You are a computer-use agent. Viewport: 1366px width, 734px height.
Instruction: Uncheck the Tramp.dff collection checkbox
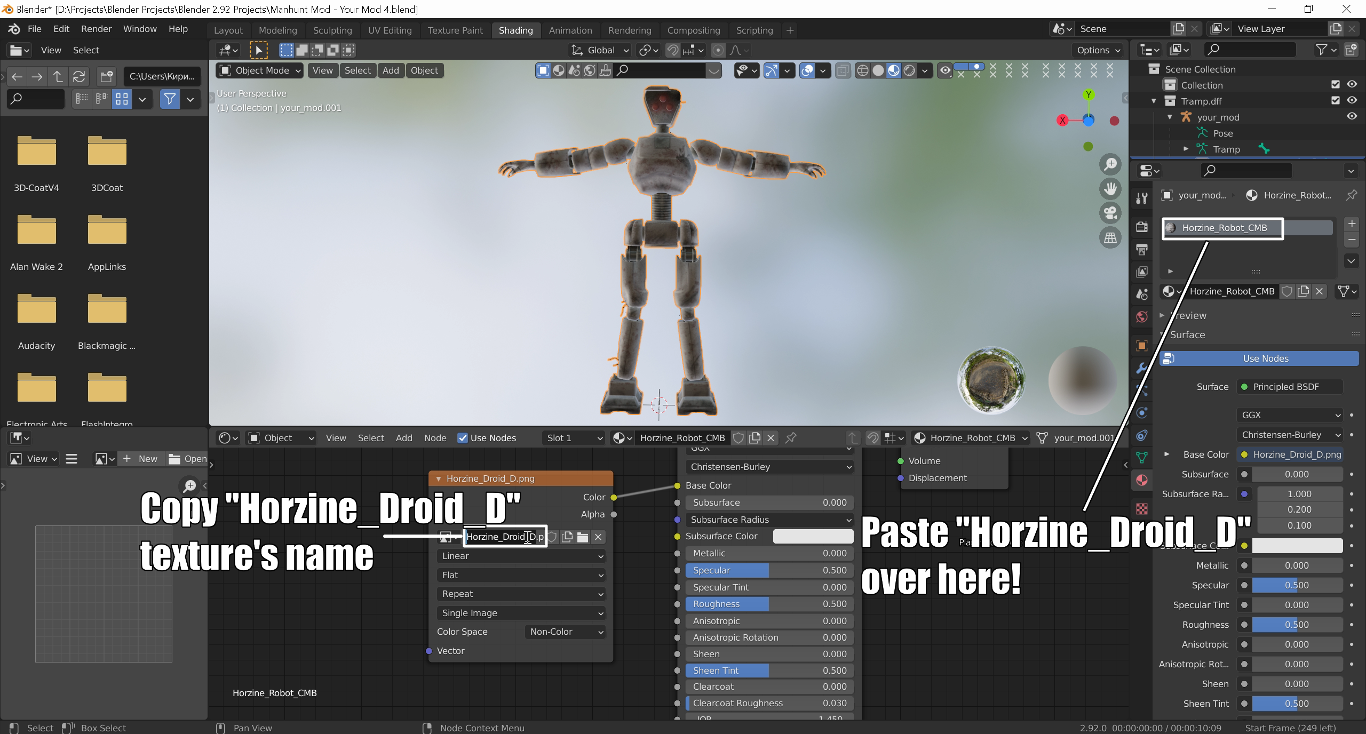1335,100
